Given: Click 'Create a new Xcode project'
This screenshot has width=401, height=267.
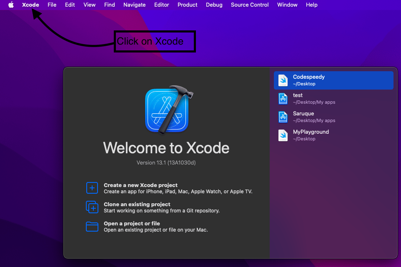Looking at the screenshot, I should 140,185.
